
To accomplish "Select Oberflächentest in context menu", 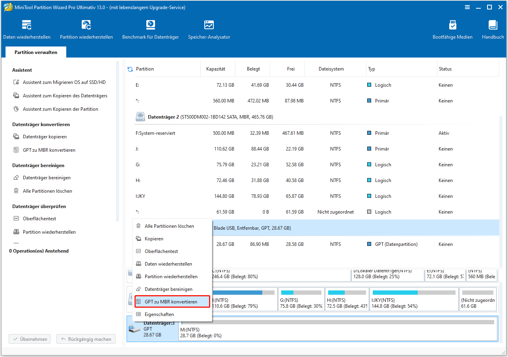I will (x=161, y=251).
